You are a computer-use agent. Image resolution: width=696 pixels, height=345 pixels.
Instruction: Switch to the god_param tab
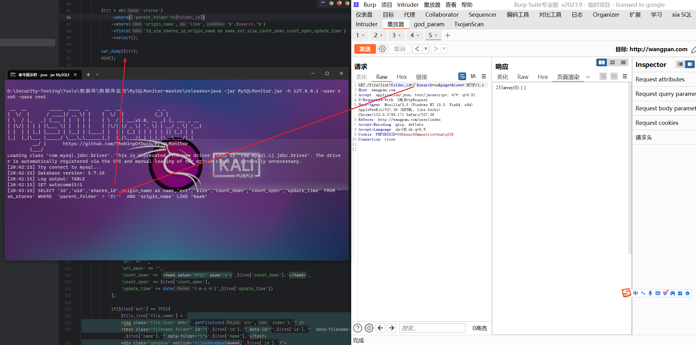pos(429,24)
